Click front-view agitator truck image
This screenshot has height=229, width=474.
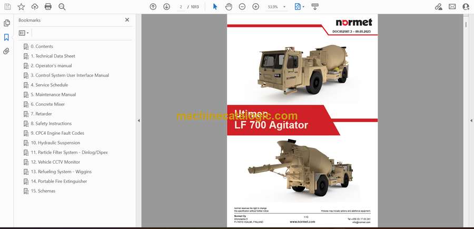pyautogui.click(x=303, y=70)
